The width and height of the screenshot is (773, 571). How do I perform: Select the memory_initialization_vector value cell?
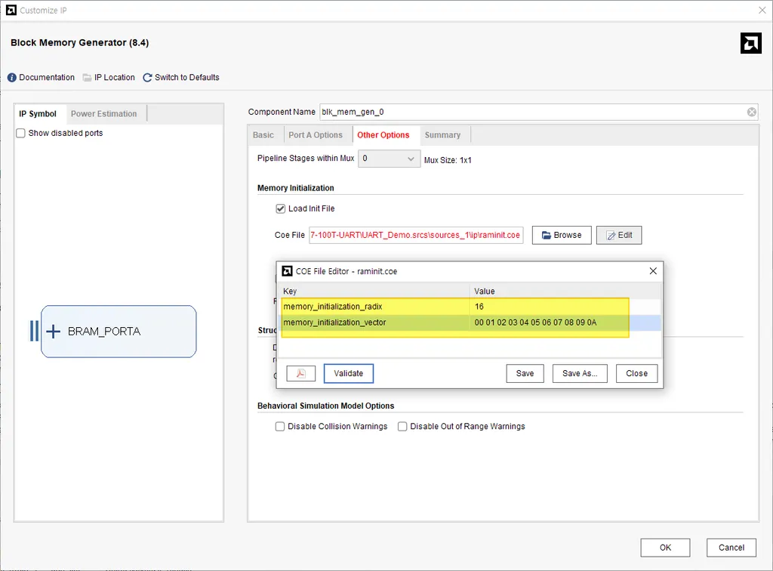pyautogui.click(x=565, y=323)
